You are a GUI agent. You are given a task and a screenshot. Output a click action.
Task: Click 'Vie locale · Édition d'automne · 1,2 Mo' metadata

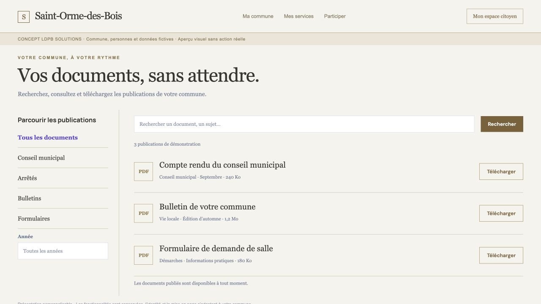(x=199, y=219)
